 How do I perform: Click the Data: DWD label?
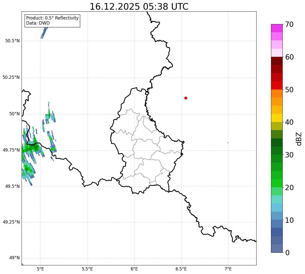point(38,23)
